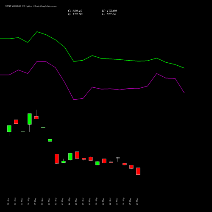The image size is (212, 212).
Task: Click the high value 'H: 172.00'
Action: point(109,11)
